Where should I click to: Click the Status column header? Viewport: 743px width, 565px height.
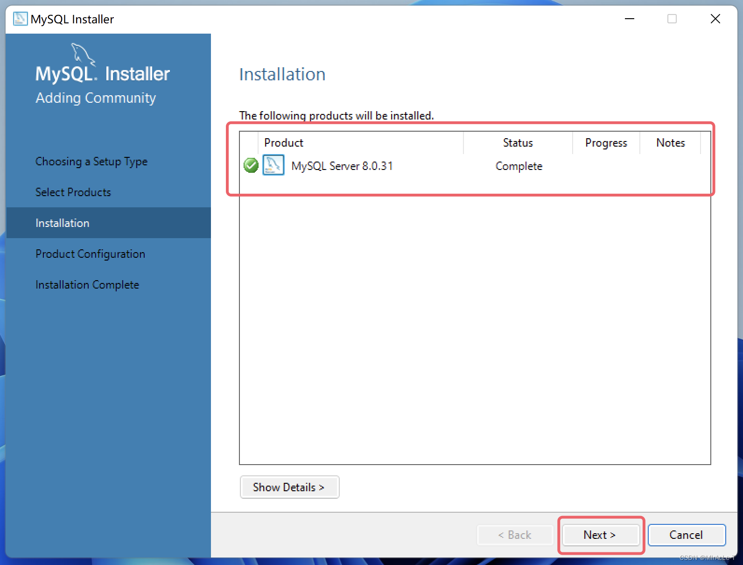pos(518,143)
